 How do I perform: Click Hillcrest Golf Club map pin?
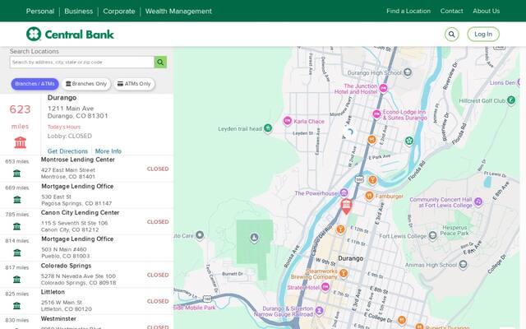tap(511, 100)
